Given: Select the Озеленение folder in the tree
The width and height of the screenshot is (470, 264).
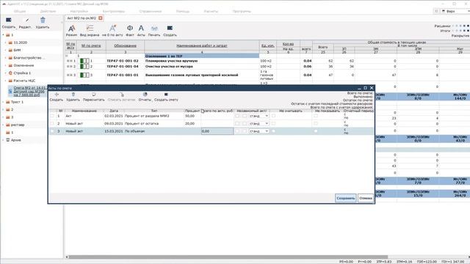Looking at the screenshot, I should [x=23, y=65].
